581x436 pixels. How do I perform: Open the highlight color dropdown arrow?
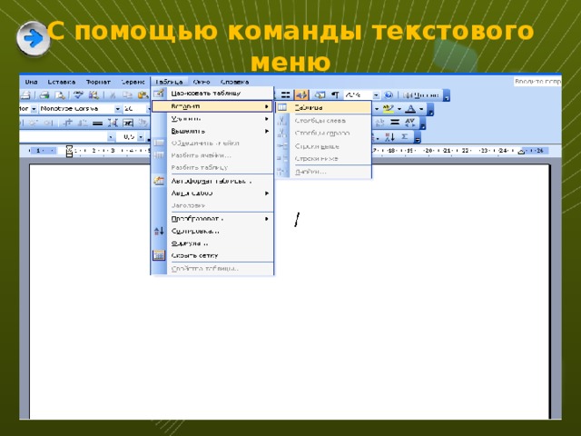tap(399, 109)
